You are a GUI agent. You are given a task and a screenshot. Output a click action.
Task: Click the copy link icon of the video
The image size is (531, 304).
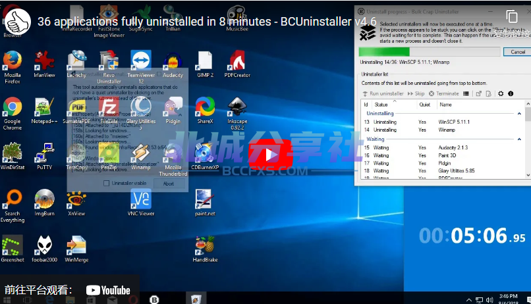pyautogui.click(x=512, y=16)
